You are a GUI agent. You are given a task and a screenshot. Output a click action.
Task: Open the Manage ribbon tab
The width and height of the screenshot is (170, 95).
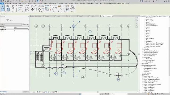click(x=71, y=3)
